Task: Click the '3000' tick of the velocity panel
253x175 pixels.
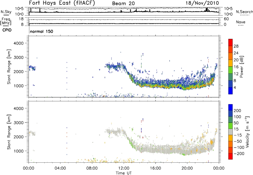Action: point(19,123)
